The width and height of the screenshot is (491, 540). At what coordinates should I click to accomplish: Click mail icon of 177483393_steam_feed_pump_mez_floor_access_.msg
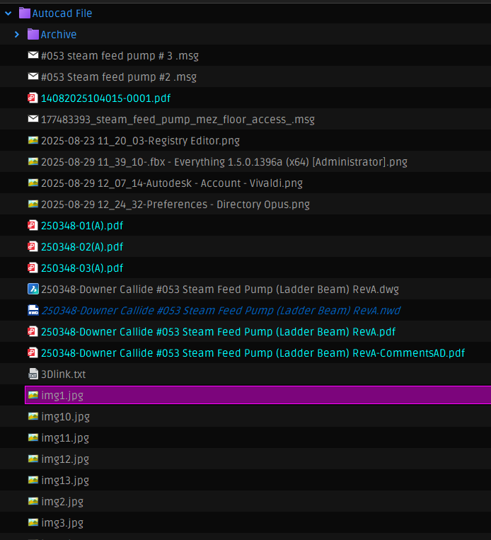click(33, 119)
